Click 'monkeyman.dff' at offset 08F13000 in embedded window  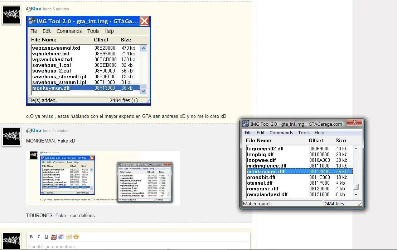click(86, 88)
